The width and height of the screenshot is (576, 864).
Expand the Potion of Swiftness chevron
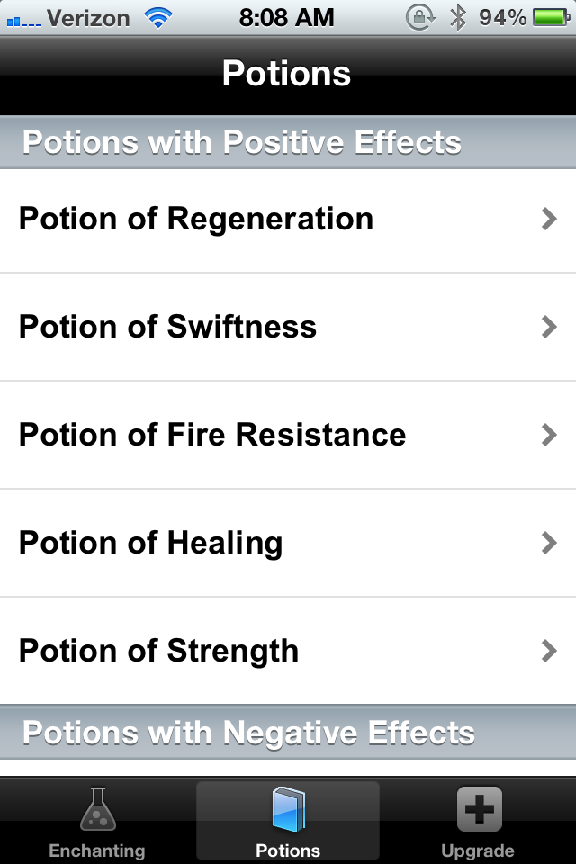(x=549, y=327)
